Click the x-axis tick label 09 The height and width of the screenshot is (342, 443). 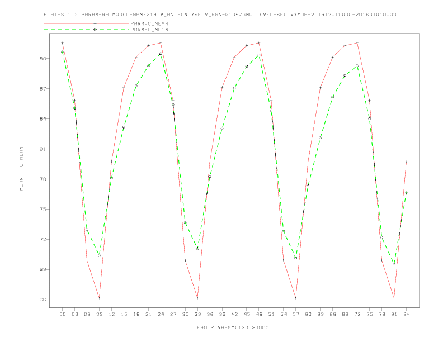point(99,314)
